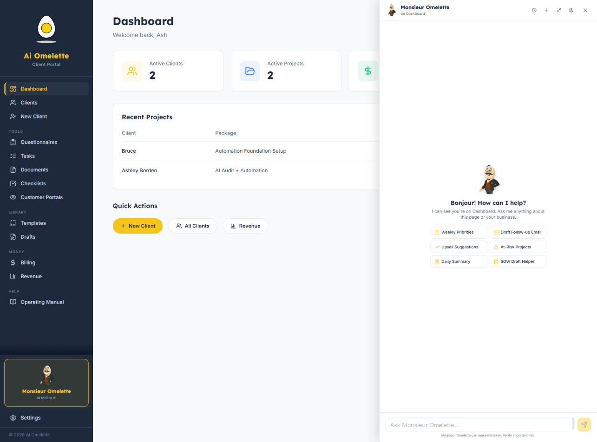This screenshot has height=442, width=597.
Task: Select the Weekly Priorities suggestion
Action: (x=459, y=232)
